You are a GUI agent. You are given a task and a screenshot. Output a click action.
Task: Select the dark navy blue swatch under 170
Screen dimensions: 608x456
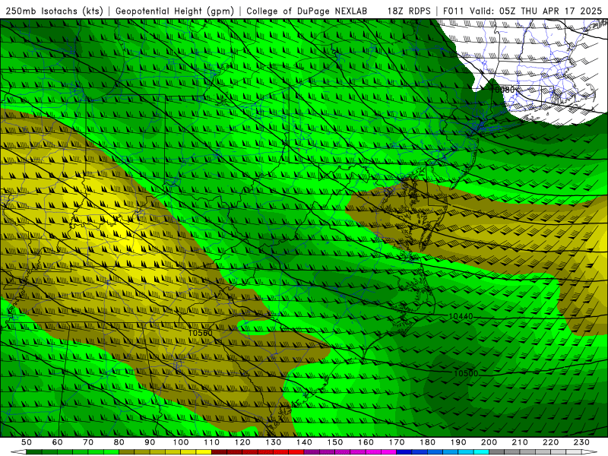click(x=404, y=452)
